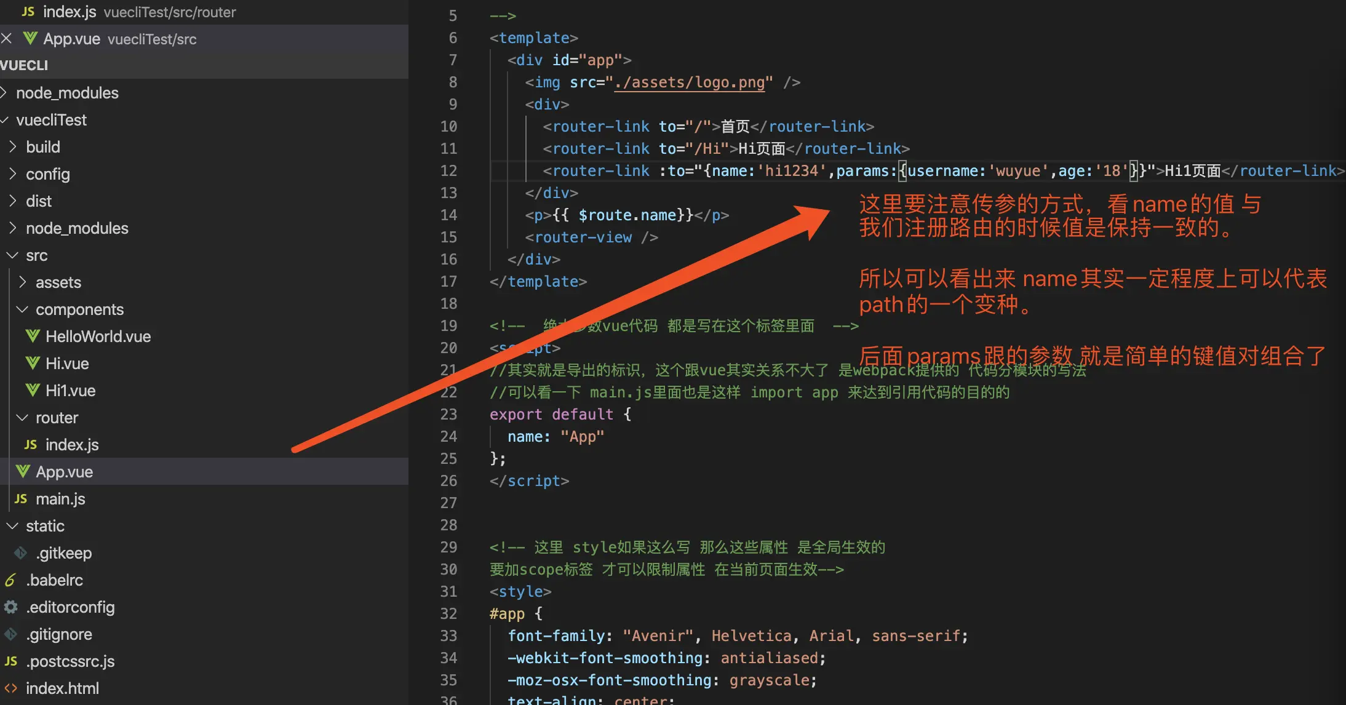This screenshot has height=705, width=1346.
Task: Click the gear icon of .editorconfig
Action: (11, 607)
